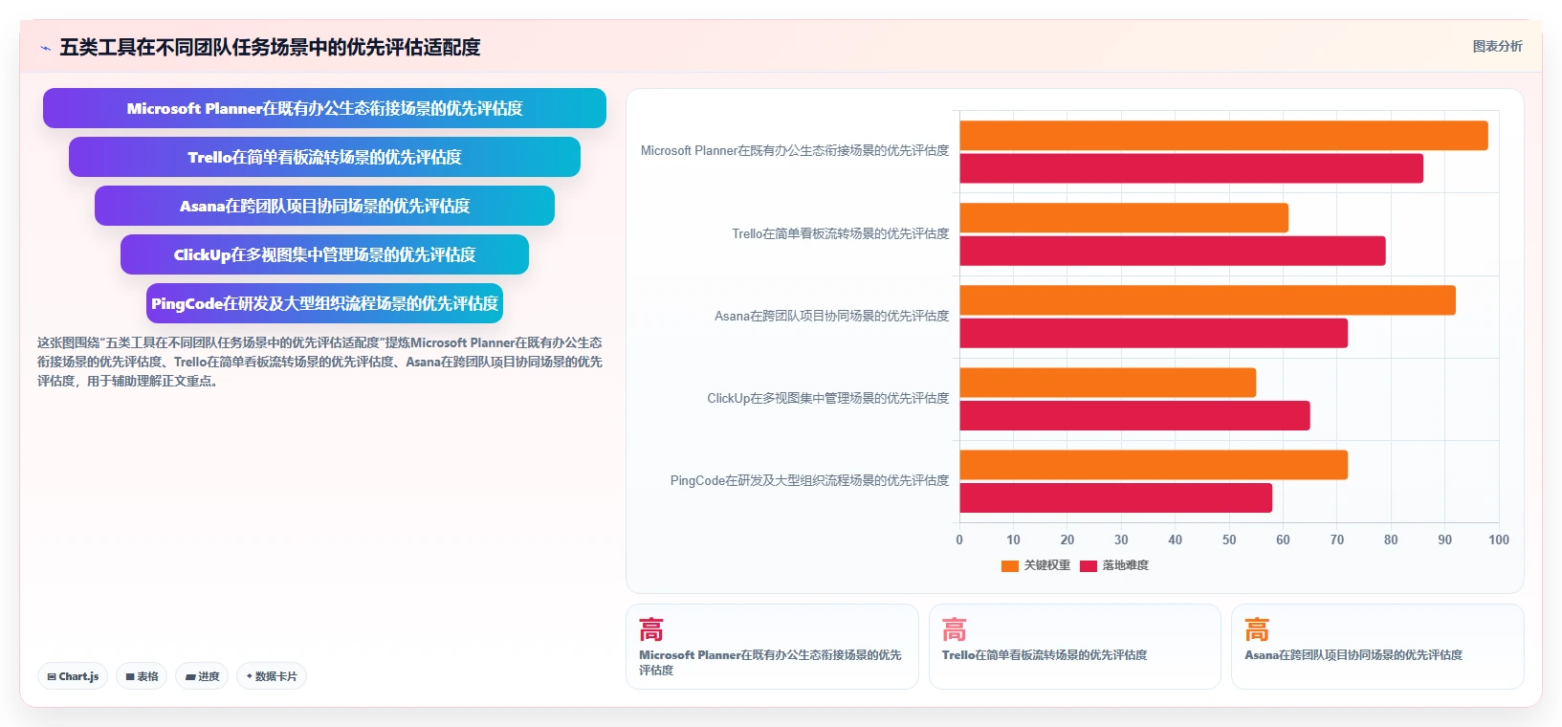Toggle the 落地难度 legend red swatch

(x=1088, y=565)
